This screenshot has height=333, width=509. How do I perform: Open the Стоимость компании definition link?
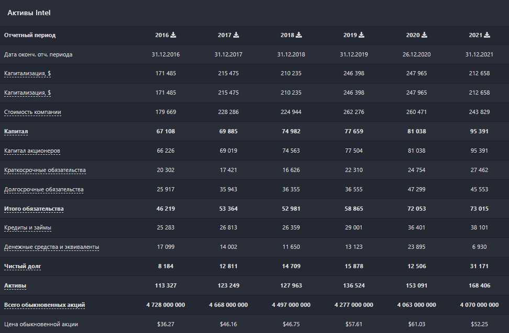tap(32, 112)
